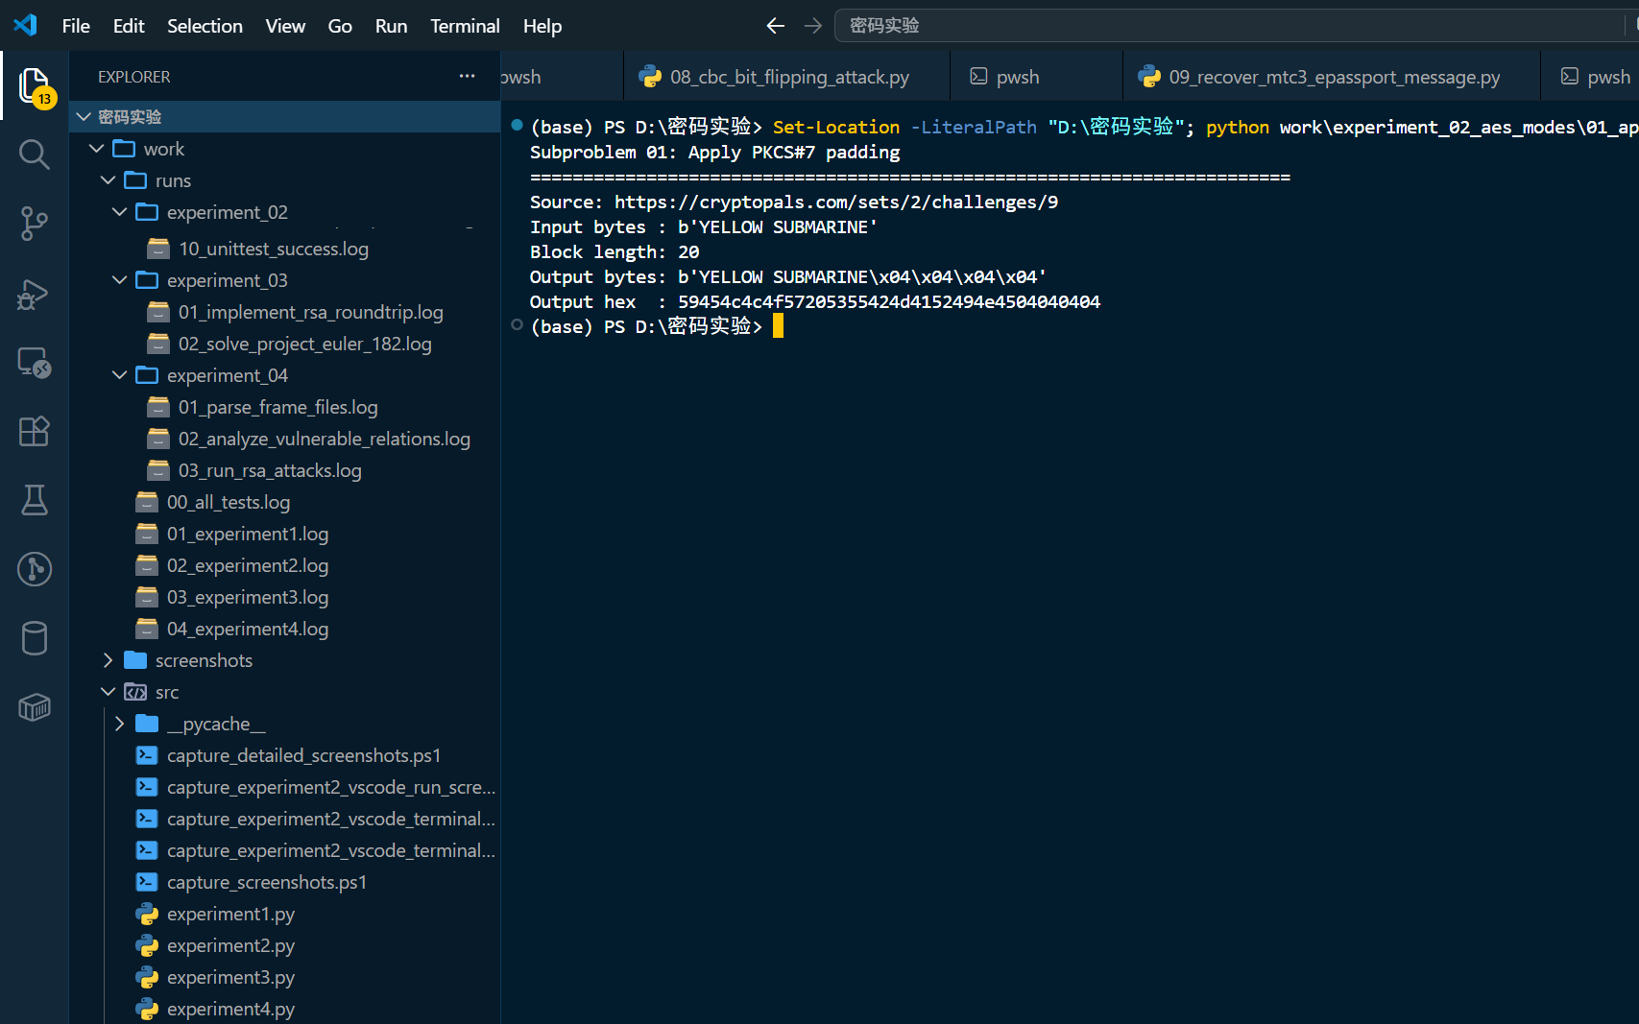1639x1024 pixels.
Task: Open the Explorer files icon
Action: (35, 86)
